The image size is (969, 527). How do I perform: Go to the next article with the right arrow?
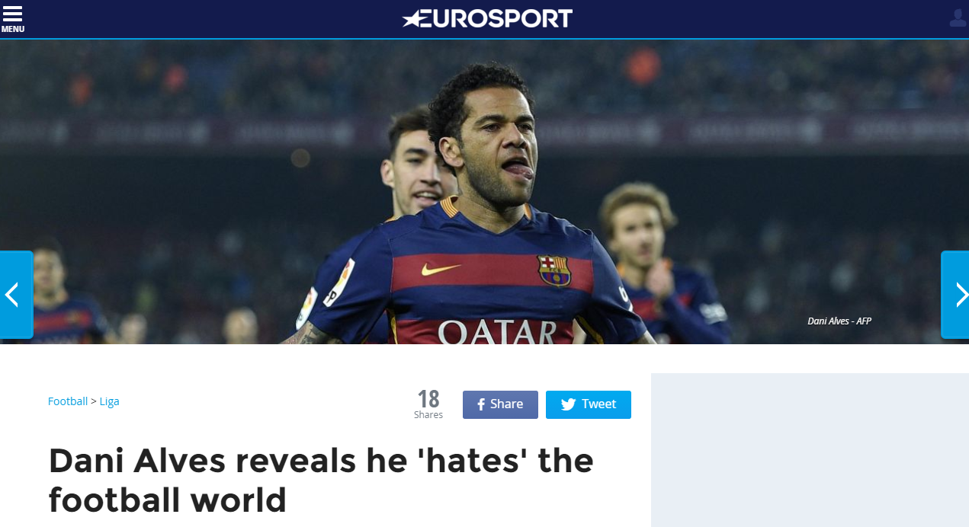[x=955, y=295]
